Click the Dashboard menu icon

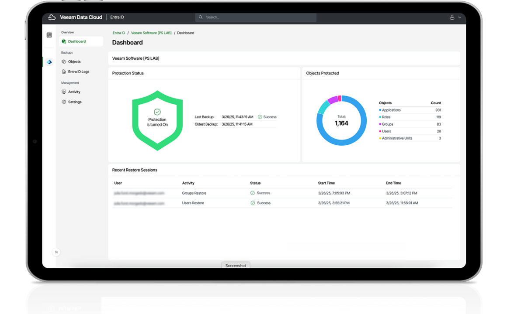pos(64,41)
